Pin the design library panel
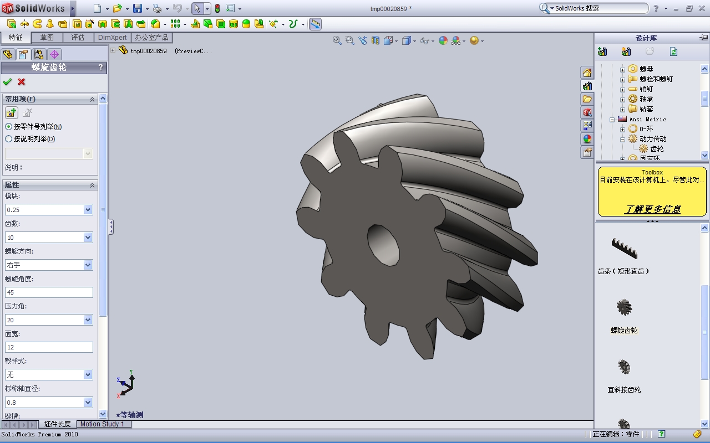710x443 pixels. [x=704, y=38]
